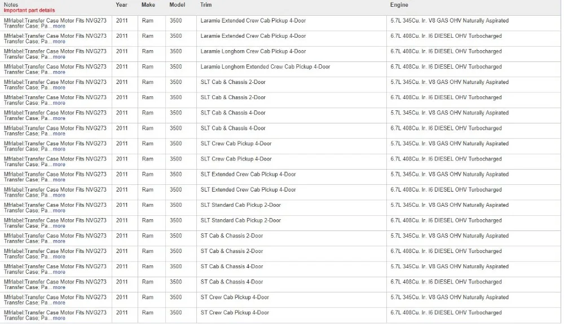The height and width of the screenshot is (324, 564).
Task: Click 'more' in ST Cab & Chassis 4-Door 6.7L row
Action: [59, 287]
